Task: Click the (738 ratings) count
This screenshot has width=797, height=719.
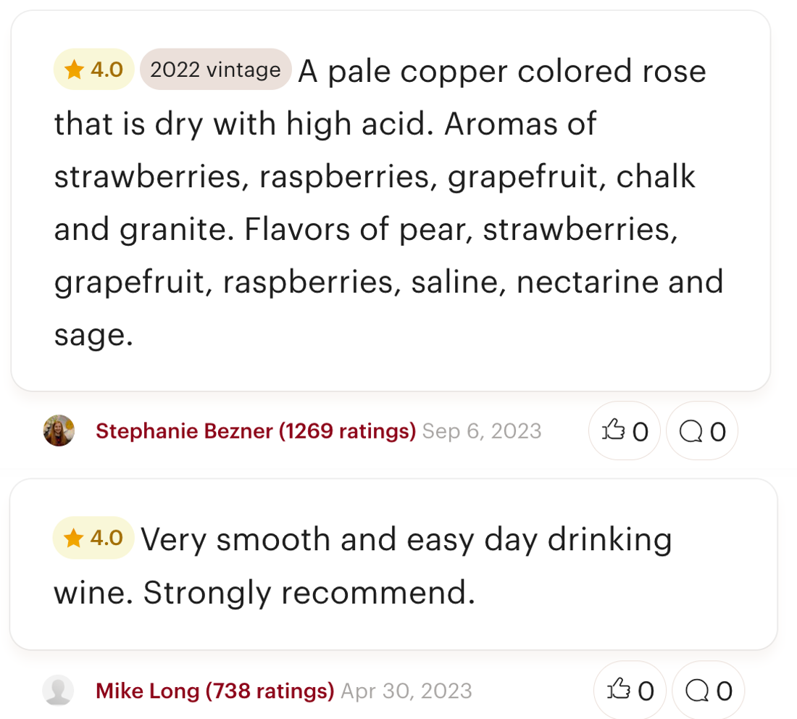Action: 270,691
